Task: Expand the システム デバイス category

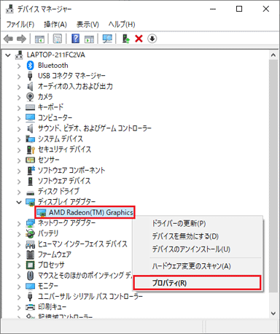Action: [19, 139]
